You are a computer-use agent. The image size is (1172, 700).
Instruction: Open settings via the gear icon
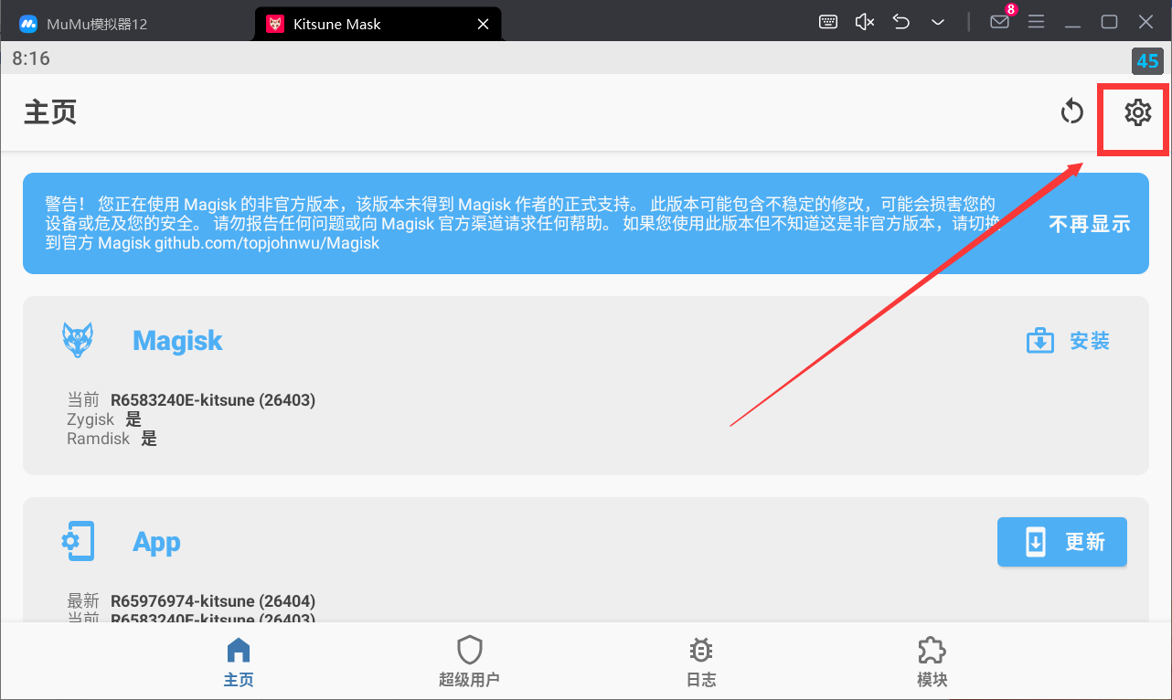click(1137, 112)
